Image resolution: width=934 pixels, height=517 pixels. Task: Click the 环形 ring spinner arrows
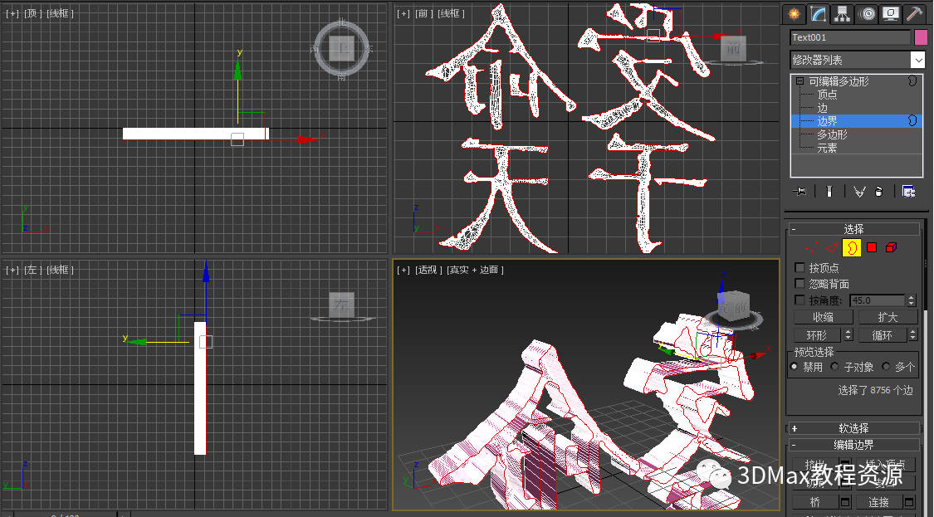(x=848, y=335)
